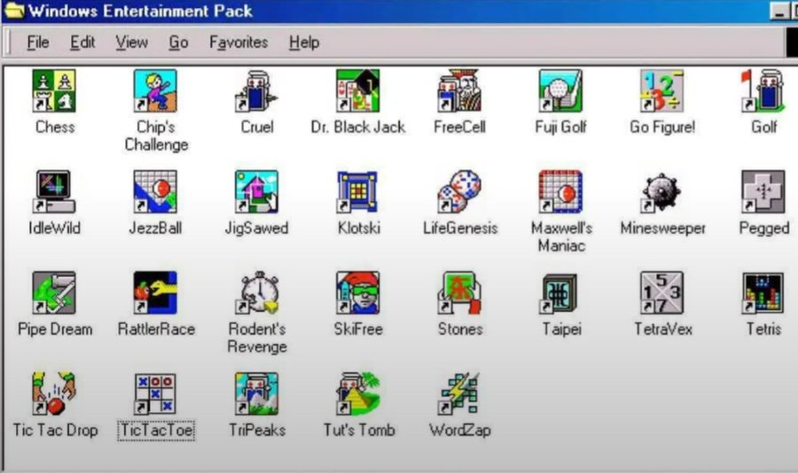Click the 'SkiFree' label text

point(358,330)
